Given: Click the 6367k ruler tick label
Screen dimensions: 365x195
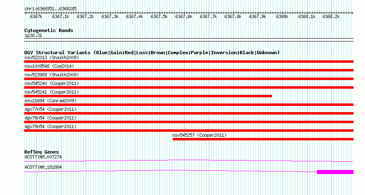Looking at the screenshot, I should tap(36, 16).
